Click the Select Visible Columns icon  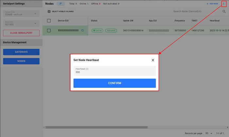click(x=49, y=11)
